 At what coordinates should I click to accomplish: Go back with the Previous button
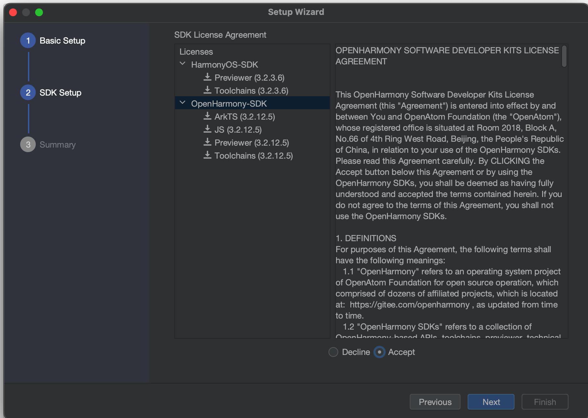435,402
